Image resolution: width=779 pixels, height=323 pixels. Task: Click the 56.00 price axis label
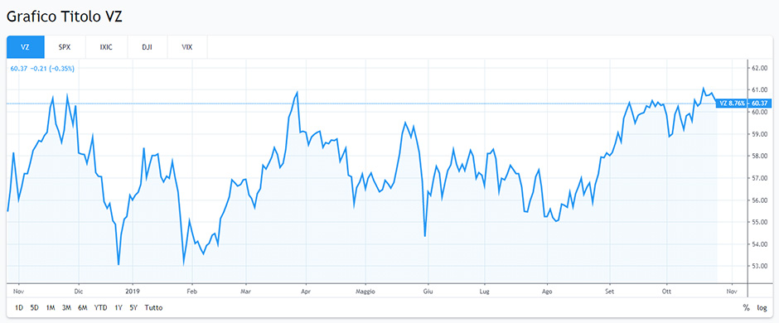pos(761,200)
